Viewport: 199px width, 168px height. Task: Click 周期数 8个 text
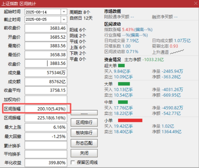[80, 12]
